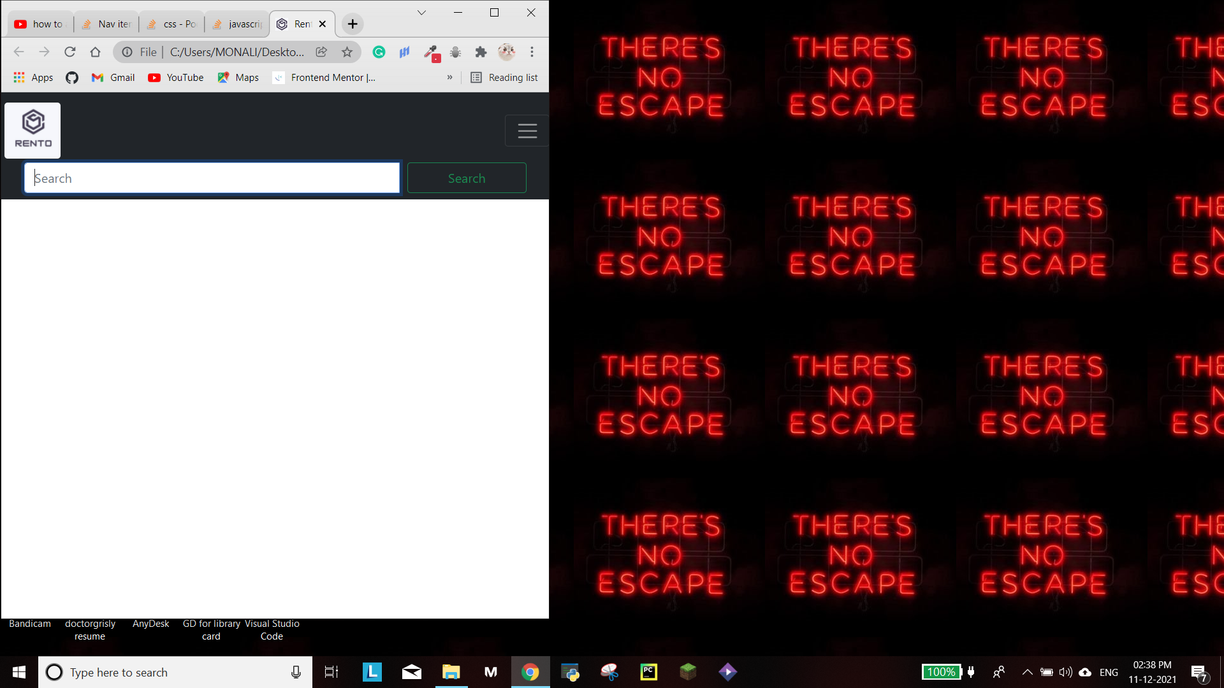This screenshot has width=1224, height=688.
Task: Click the back navigation arrow icon
Action: click(x=18, y=52)
